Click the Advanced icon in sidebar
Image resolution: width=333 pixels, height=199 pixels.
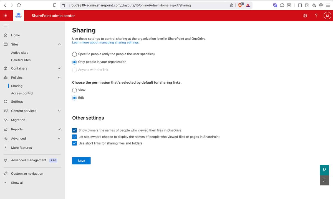click(5, 138)
